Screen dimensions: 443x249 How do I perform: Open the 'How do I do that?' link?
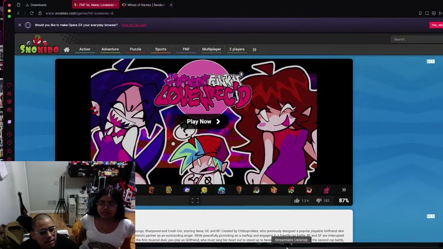coord(134,25)
